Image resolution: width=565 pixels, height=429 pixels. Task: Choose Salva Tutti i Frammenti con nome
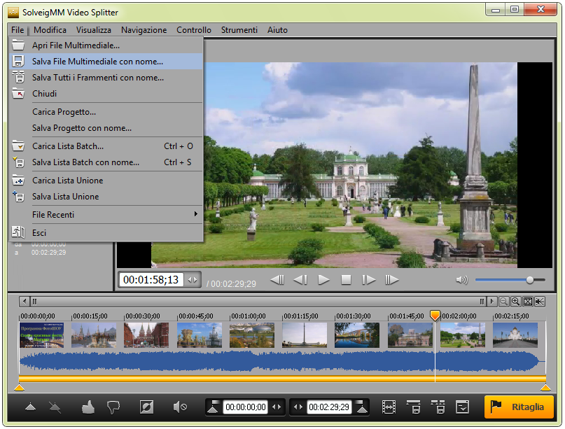[106, 78]
